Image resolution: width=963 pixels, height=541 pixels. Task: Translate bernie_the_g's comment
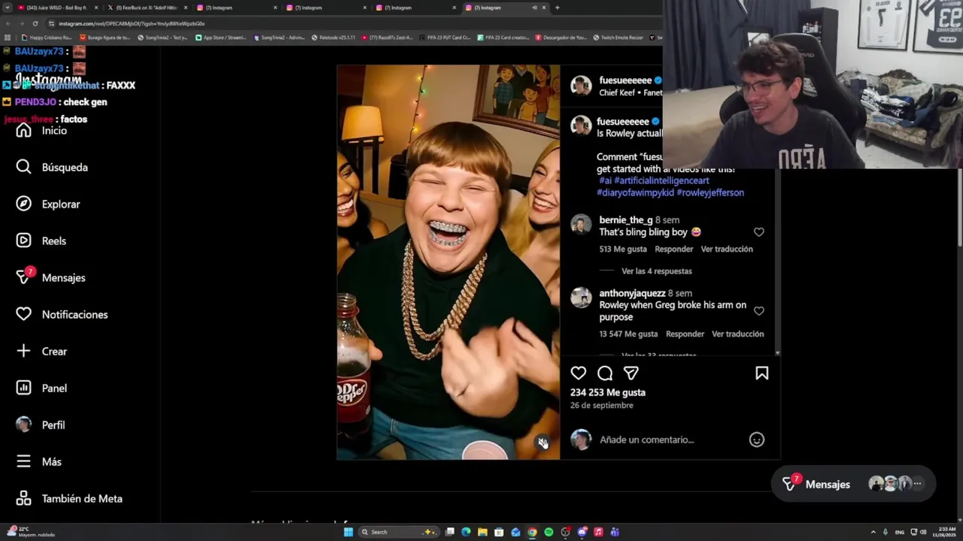click(727, 249)
